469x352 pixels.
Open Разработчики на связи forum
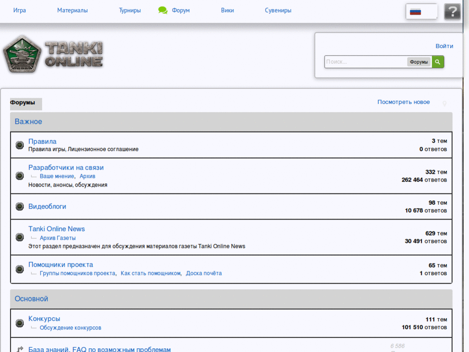pyautogui.click(x=66, y=168)
